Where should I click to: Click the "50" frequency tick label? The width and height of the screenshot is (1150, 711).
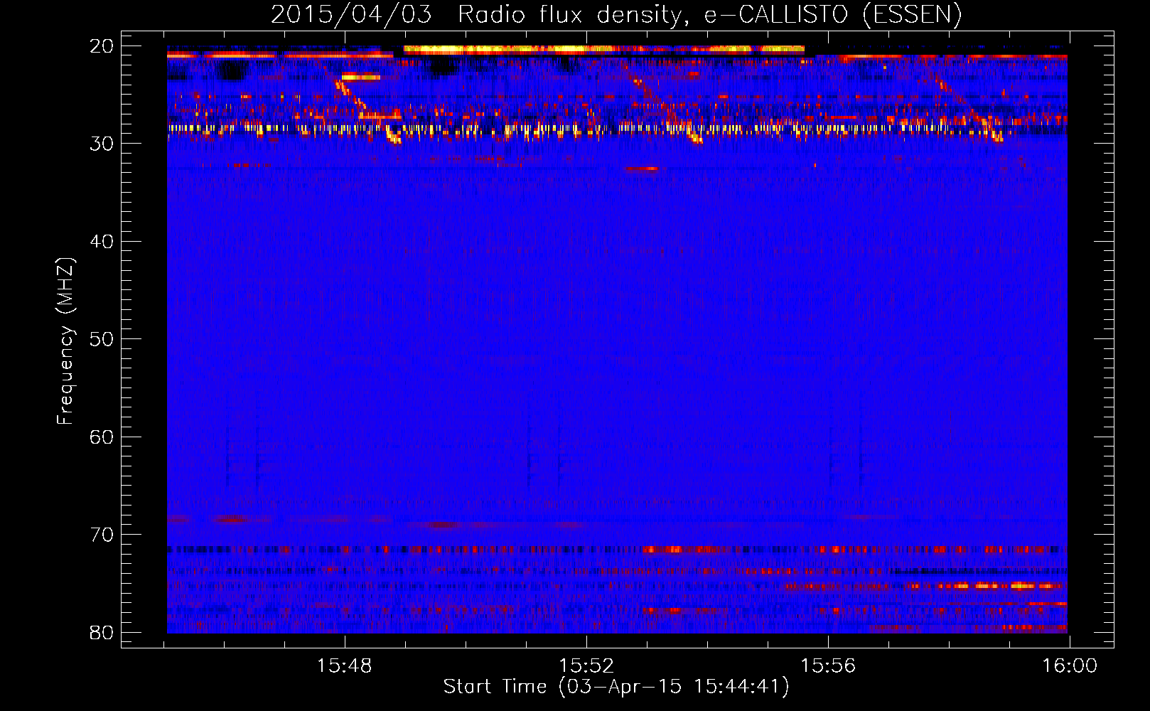[x=102, y=339]
